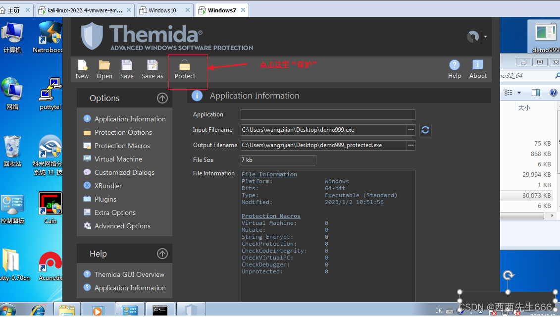Select the 网络 desktop icon
Image resolution: width=560 pixels, height=317 pixels.
tap(12, 94)
